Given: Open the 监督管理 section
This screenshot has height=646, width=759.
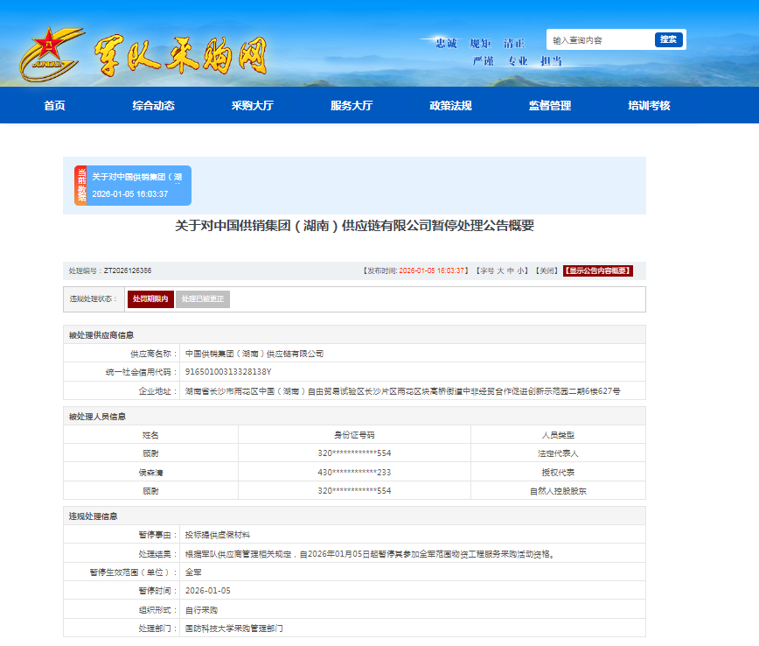Looking at the screenshot, I should point(549,106).
